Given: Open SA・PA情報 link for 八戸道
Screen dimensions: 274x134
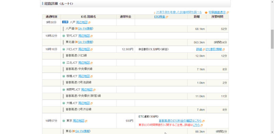Looking at the screenshot, I should click(x=85, y=29).
